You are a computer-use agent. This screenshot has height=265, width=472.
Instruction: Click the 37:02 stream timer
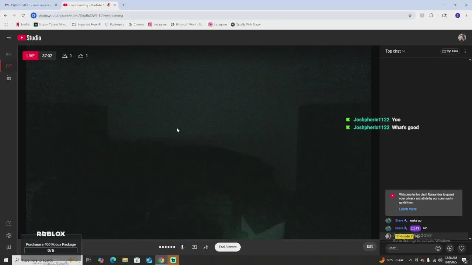(47, 56)
